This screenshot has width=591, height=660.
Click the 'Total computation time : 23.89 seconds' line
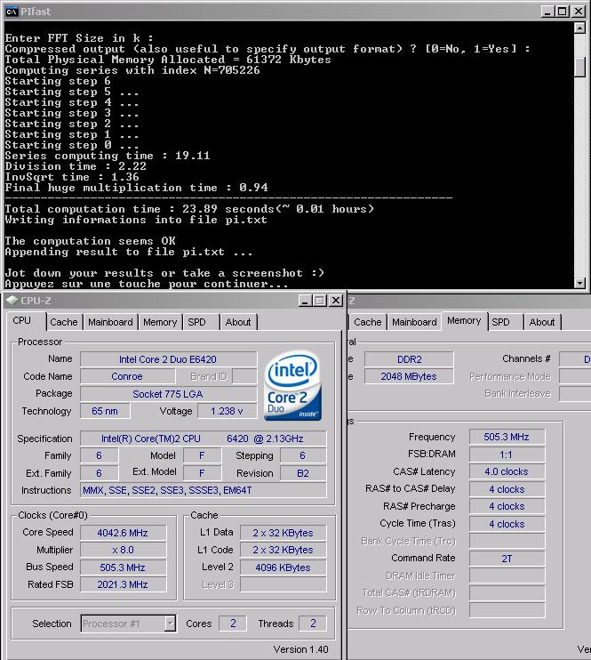pyautogui.click(x=189, y=209)
